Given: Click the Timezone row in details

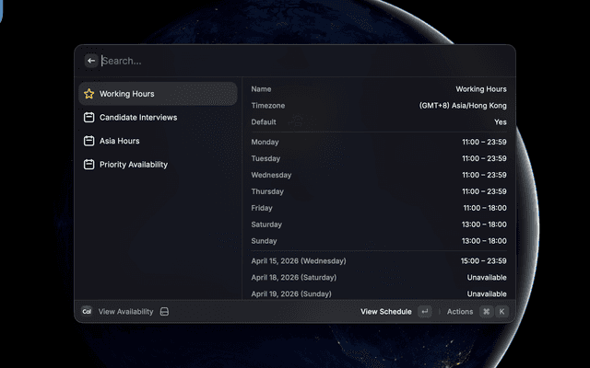Looking at the screenshot, I should [378, 106].
